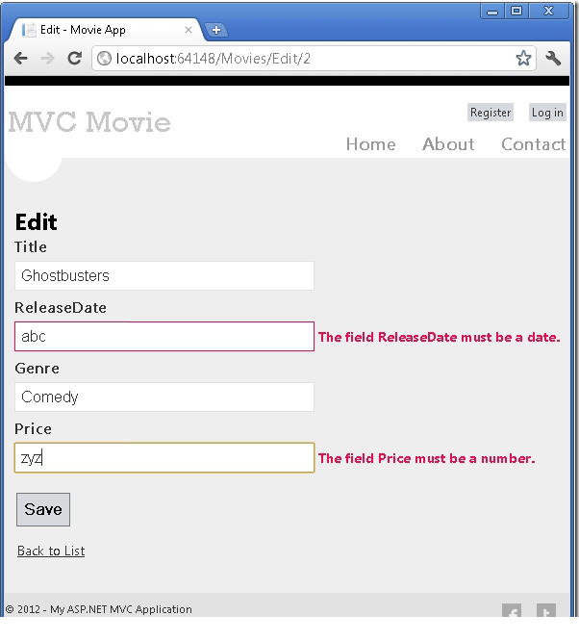
Task: Click the ReleaseDate must be a date error
Action: coord(439,337)
